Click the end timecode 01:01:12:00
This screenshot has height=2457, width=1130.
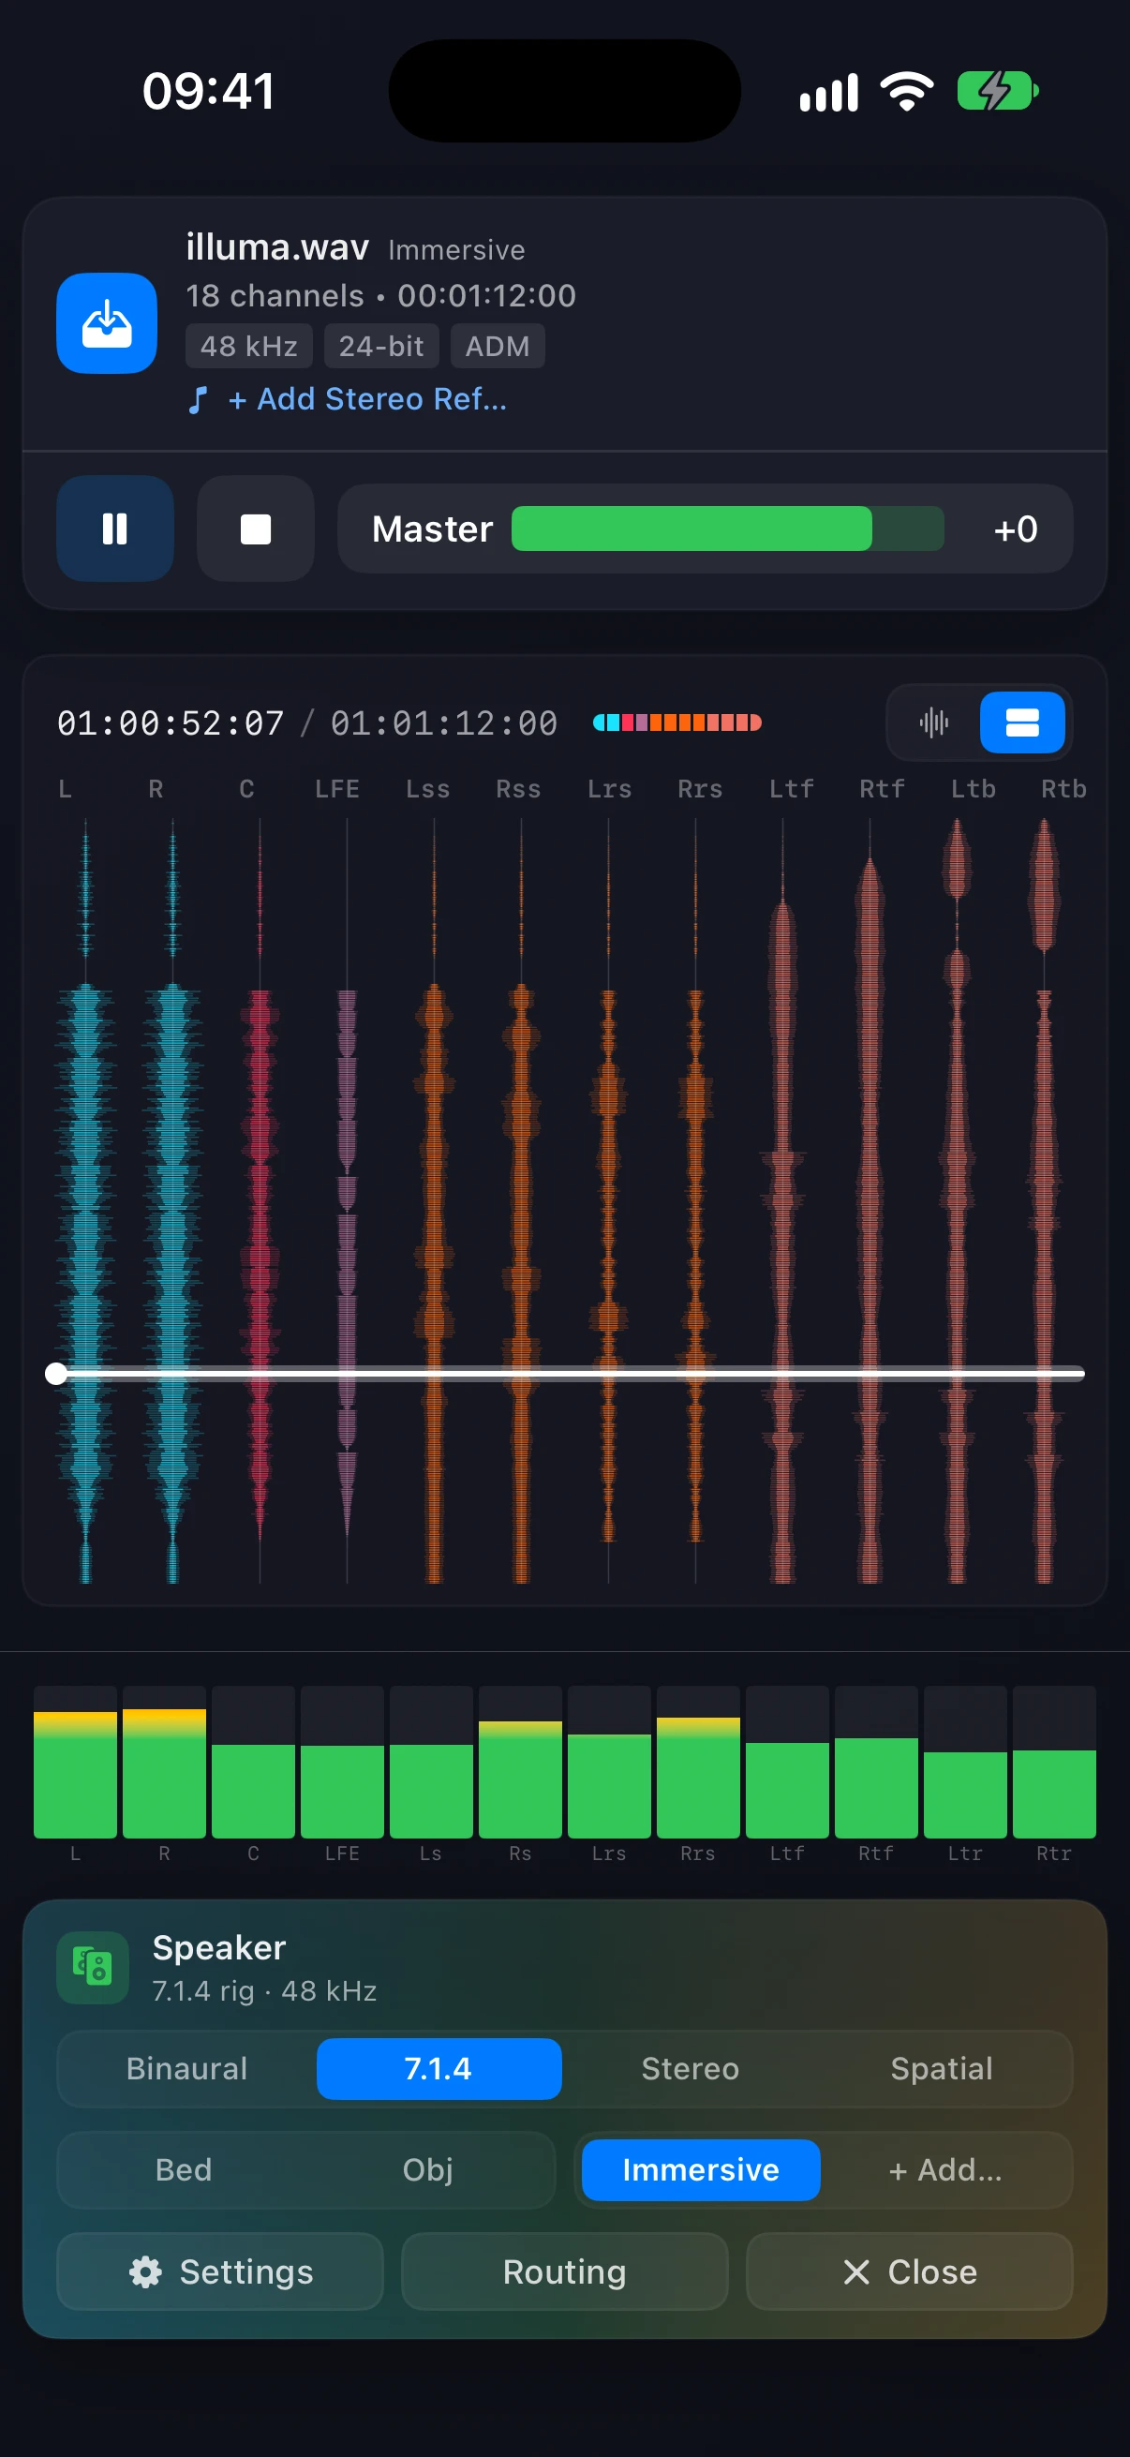pyautogui.click(x=444, y=723)
